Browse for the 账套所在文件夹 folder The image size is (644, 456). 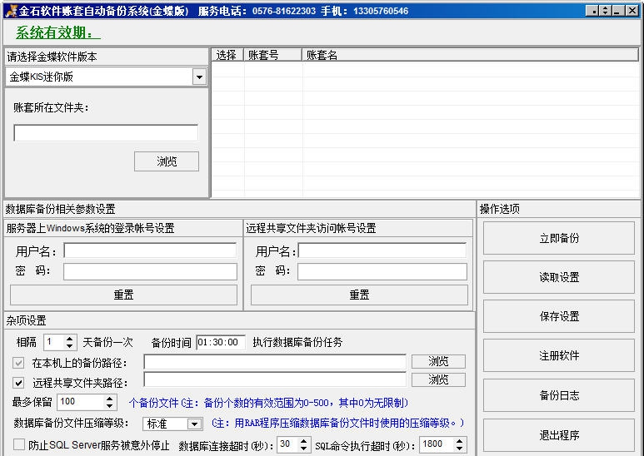(x=167, y=161)
